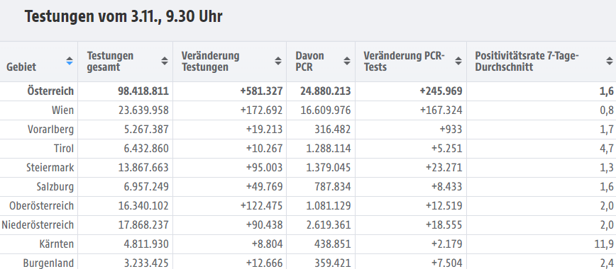
Task: Select Testungen gesamt header text
Action: [111, 61]
